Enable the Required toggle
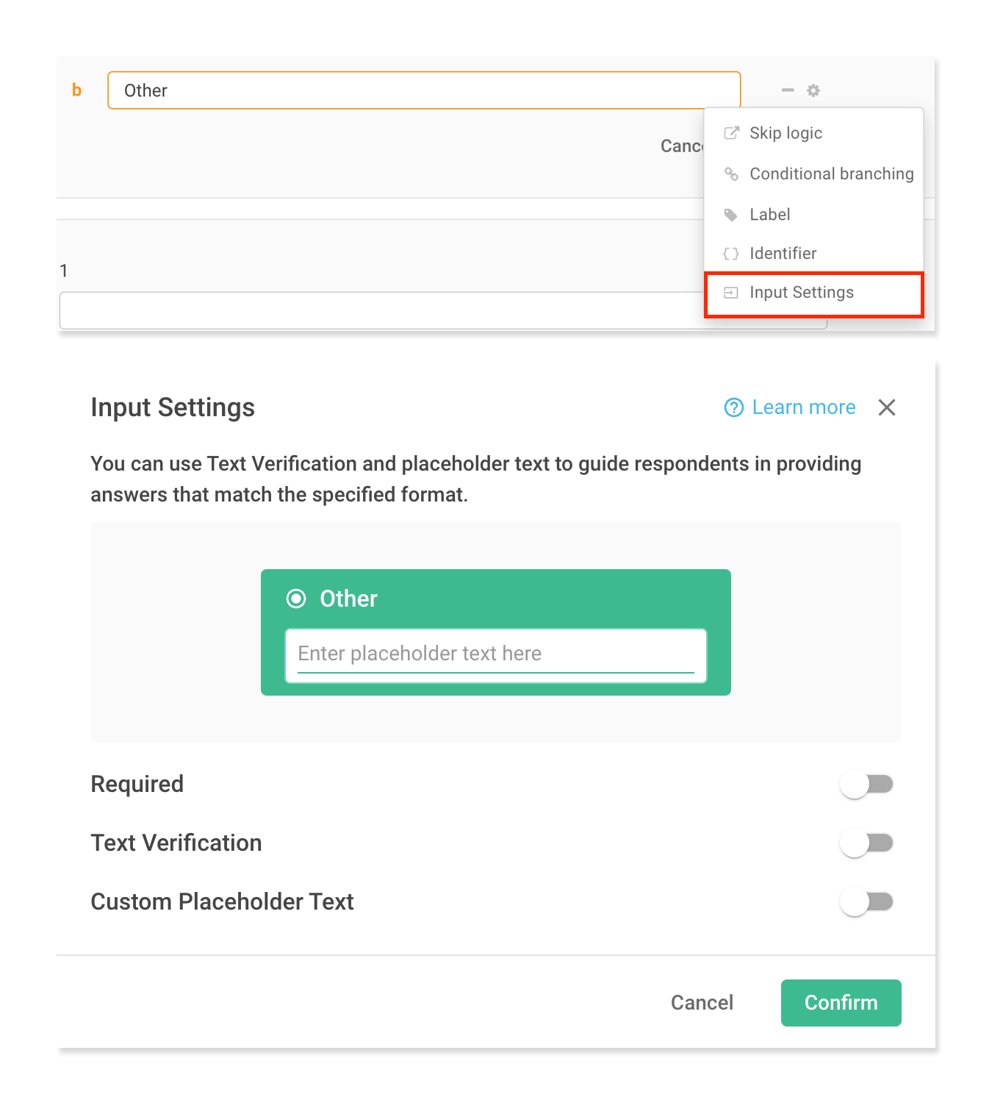Image resolution: width=992 pixels, height=1103 pixels. click(867, 784)
